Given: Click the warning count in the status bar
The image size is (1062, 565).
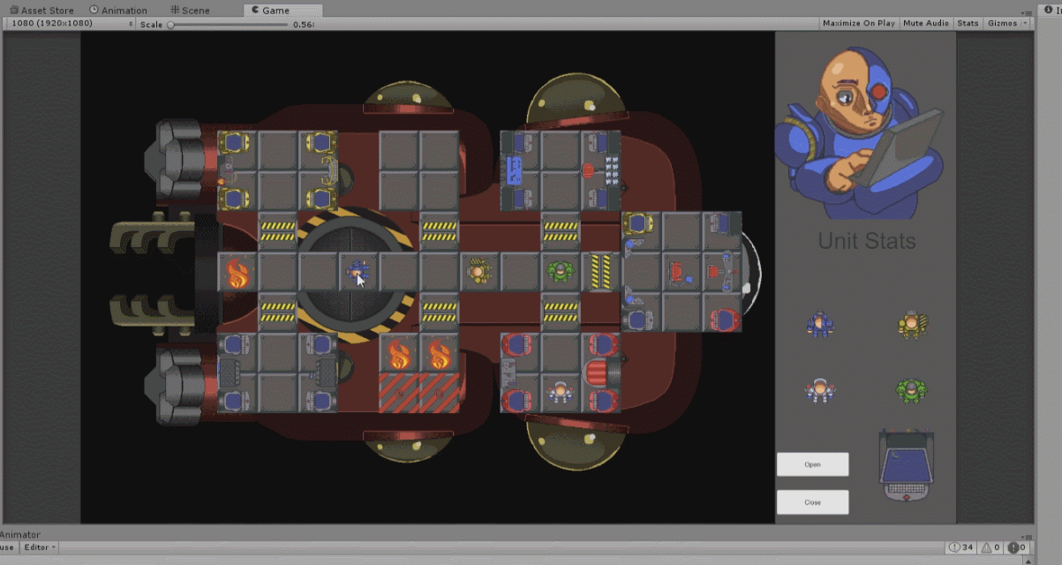Looking at the screenshot, I should (x=992, y=546).
